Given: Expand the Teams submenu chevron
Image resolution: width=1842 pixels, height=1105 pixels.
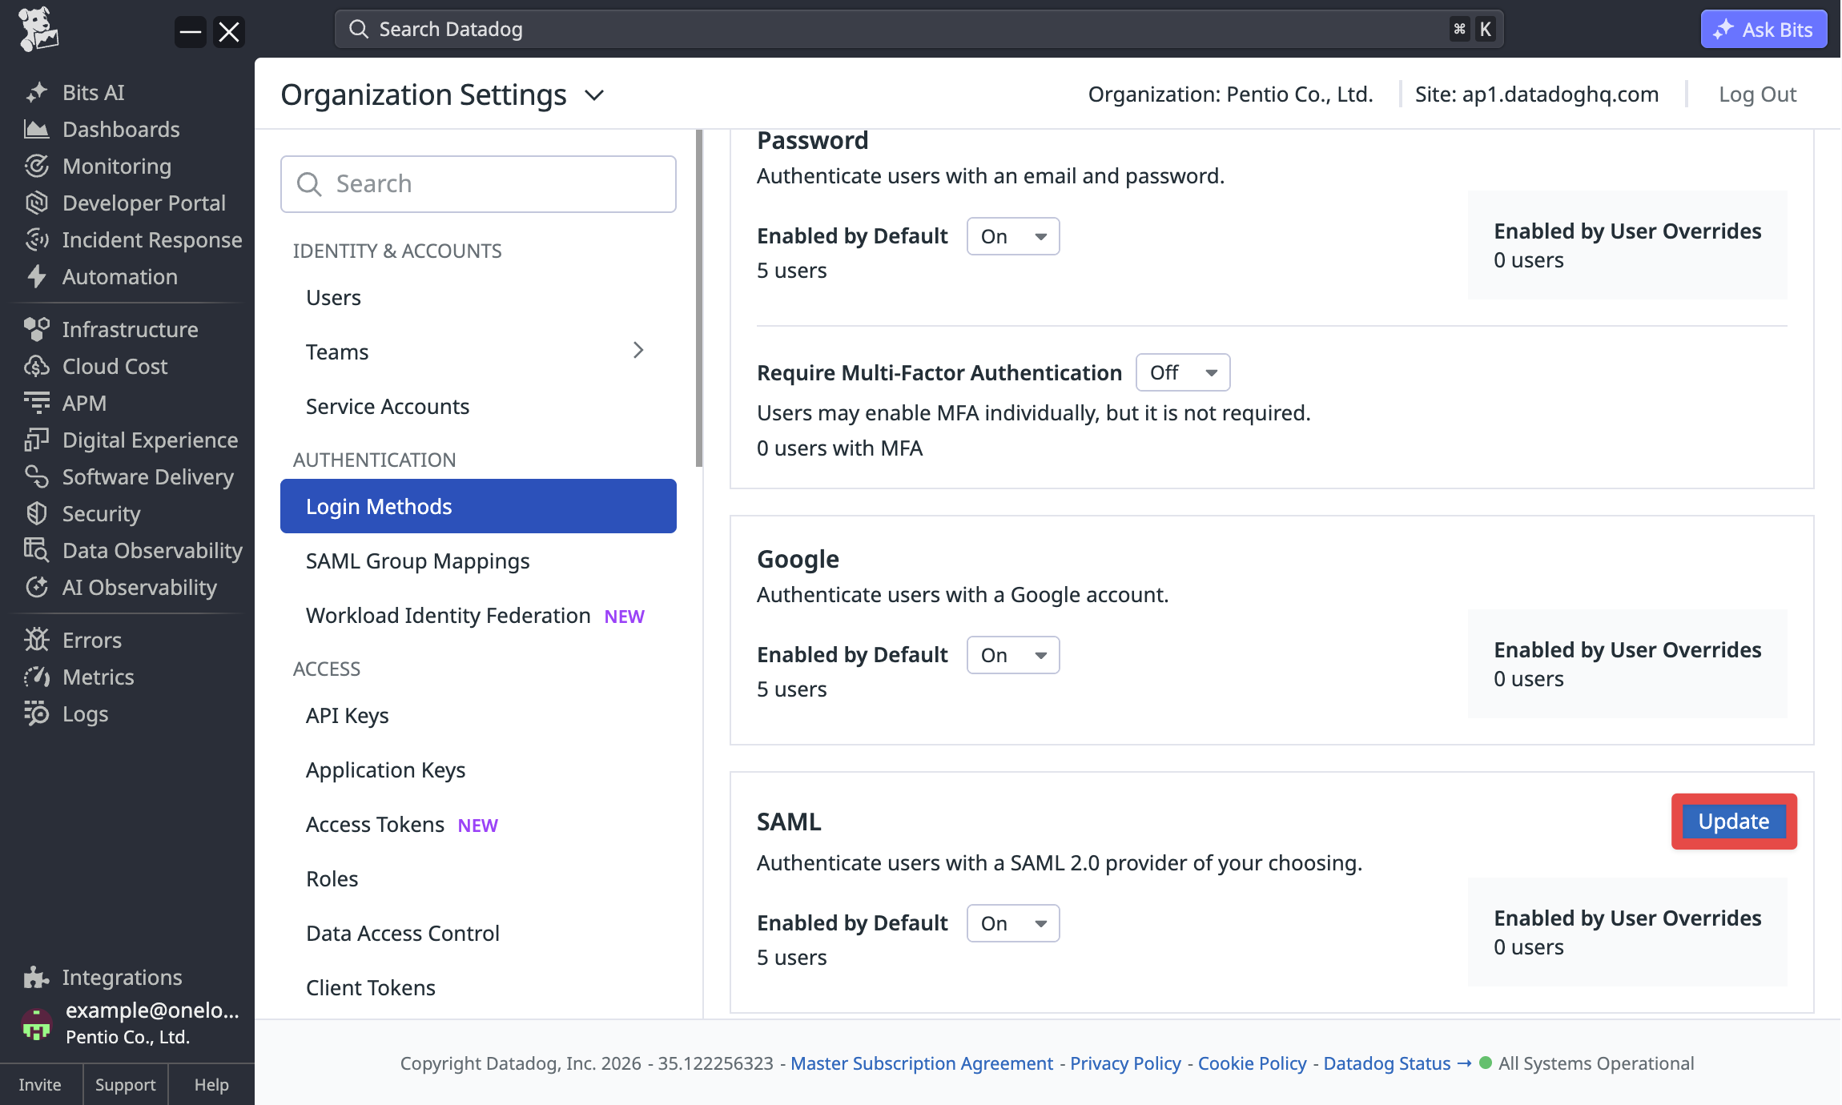Looking at the screenshot, I should pyautogui.click(x=638, y=351).
